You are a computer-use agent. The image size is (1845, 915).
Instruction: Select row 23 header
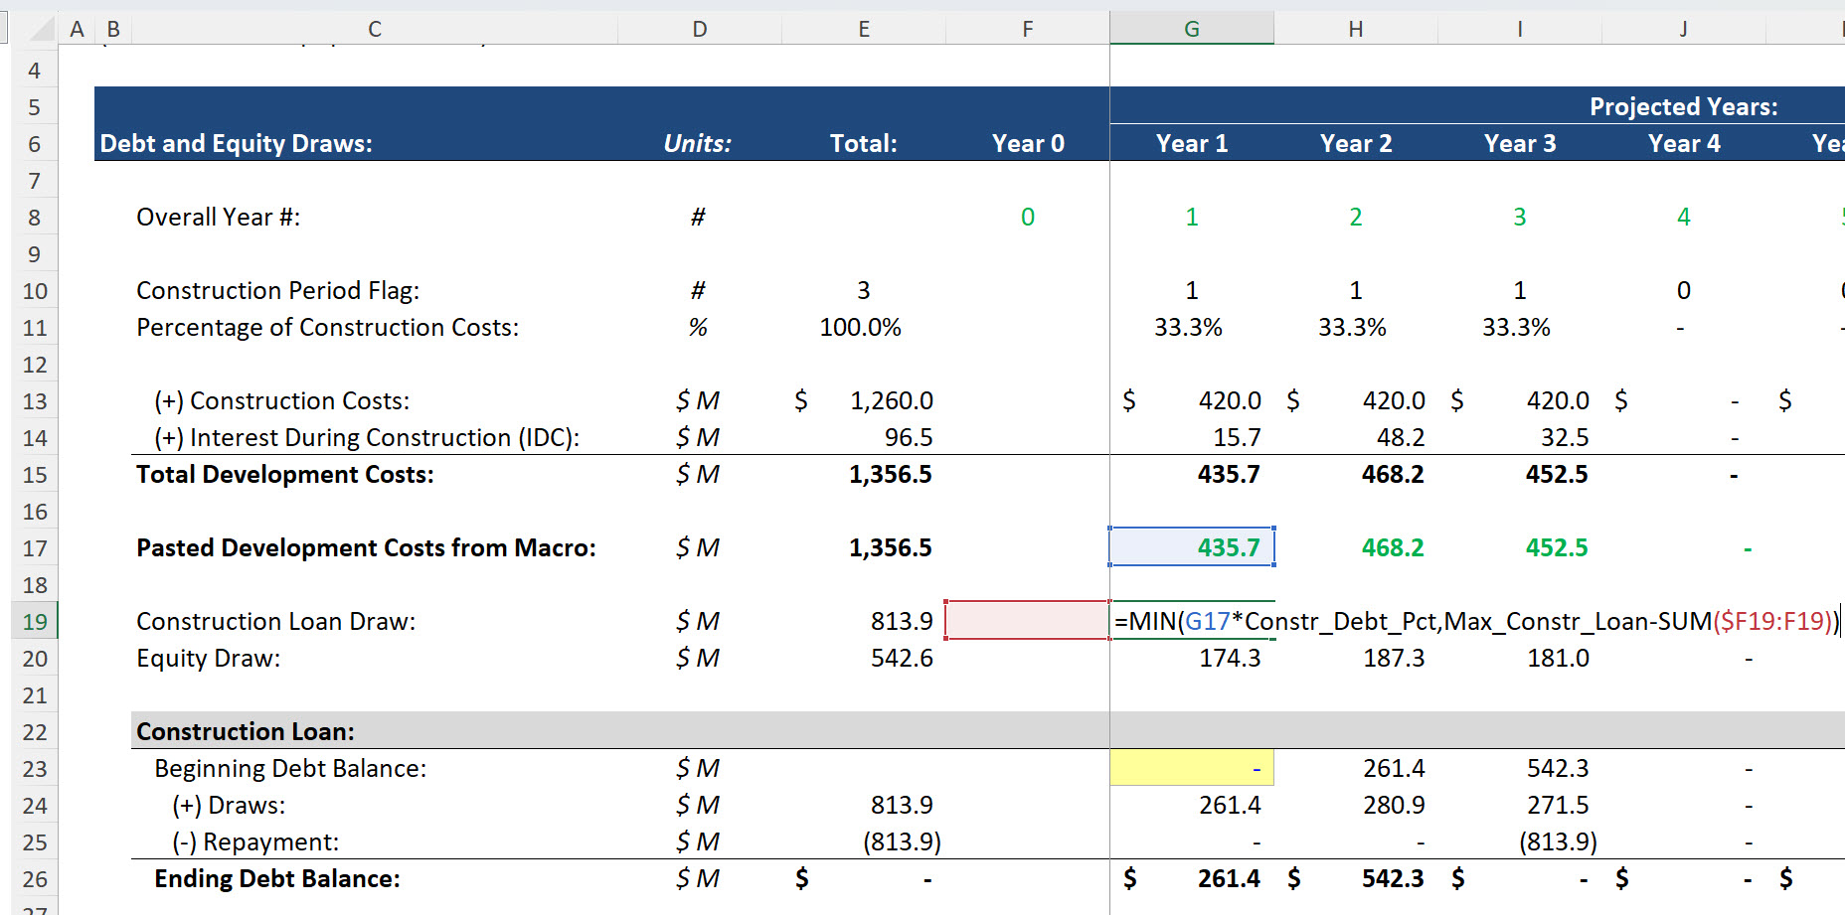(x=35, y=769)
